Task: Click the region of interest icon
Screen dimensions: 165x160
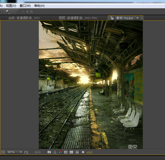Action: coord(26,152)
